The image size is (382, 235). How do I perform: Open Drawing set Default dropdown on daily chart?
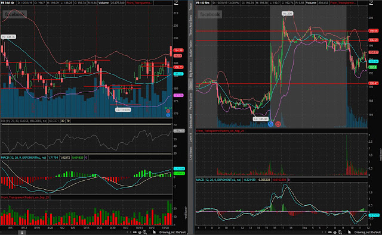(172, 233)
